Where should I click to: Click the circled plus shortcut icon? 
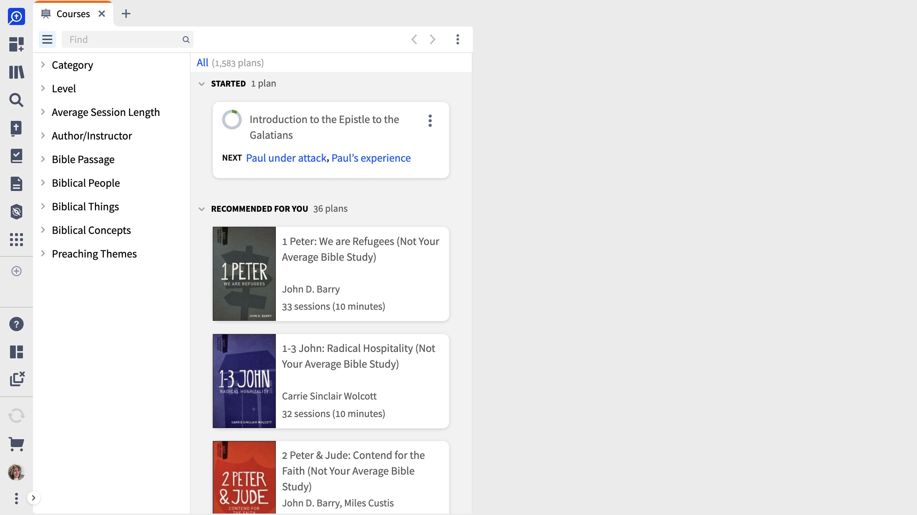16,271
